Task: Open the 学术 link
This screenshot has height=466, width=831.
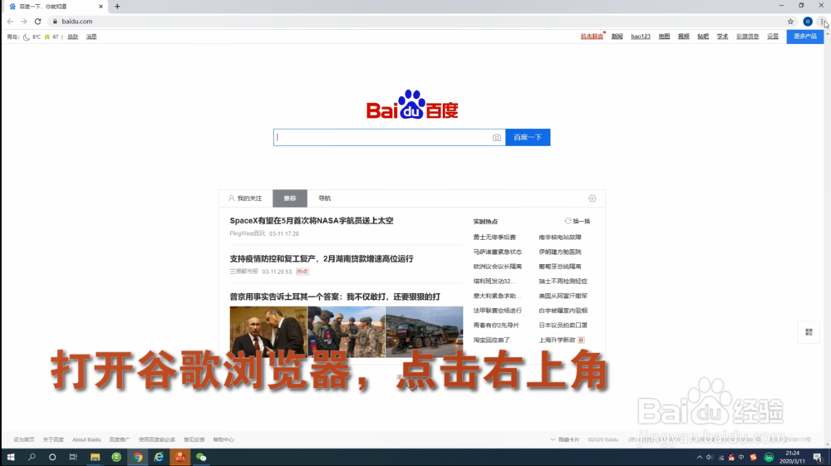Action: [x=722, y=37]
